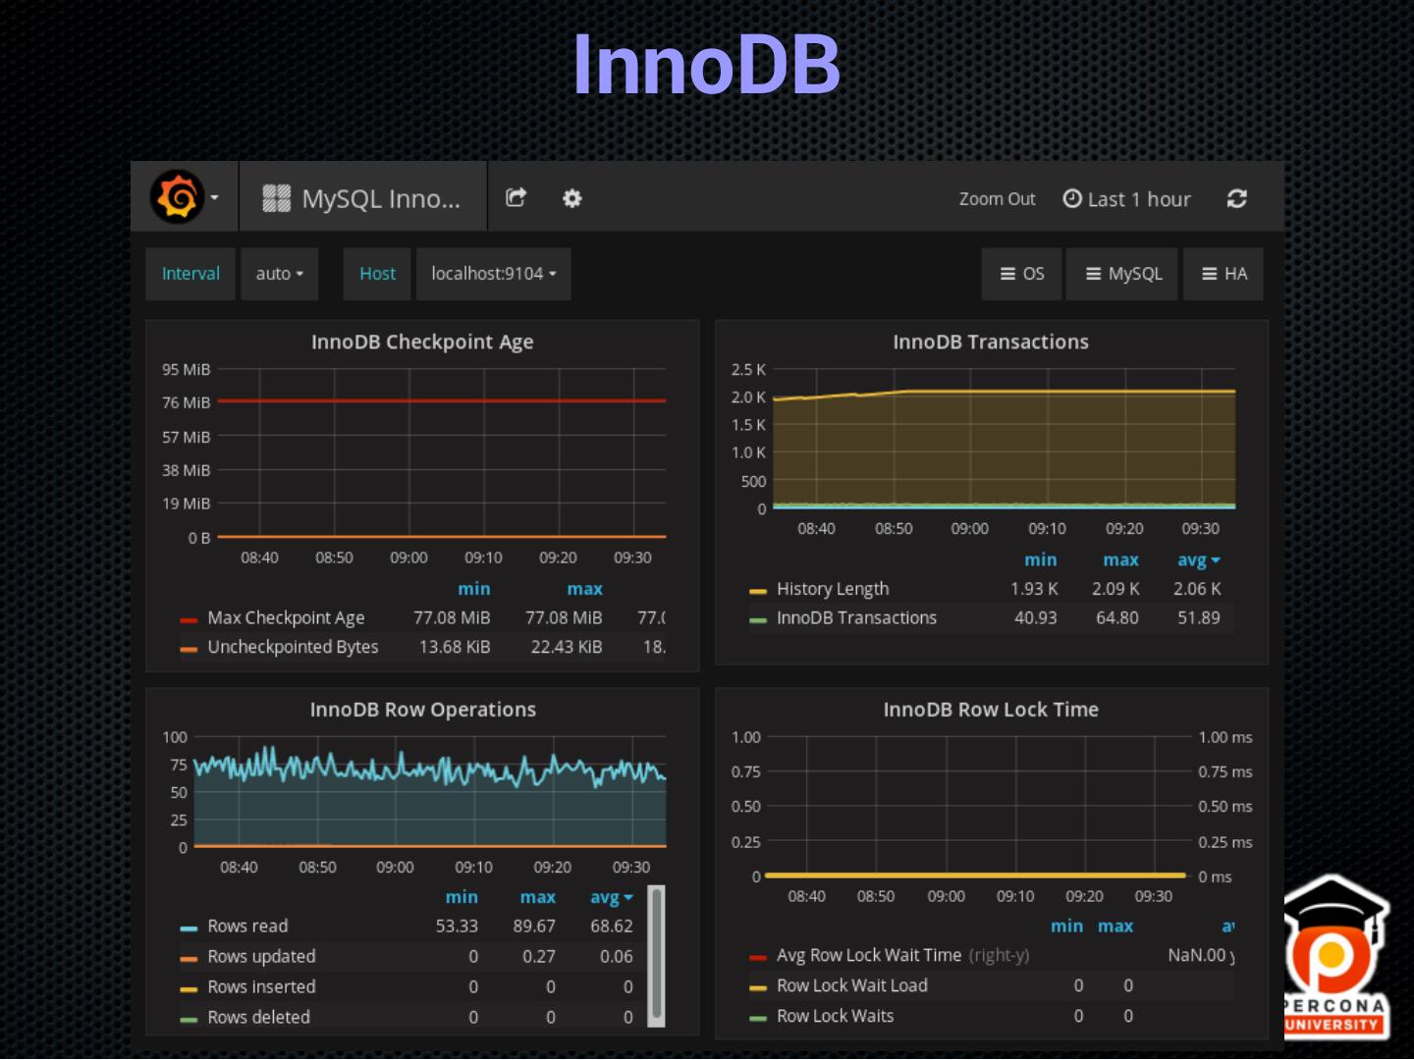The image size is (1414, 1060).
Task: Open the MySQL dashboards menu
Action: (x=1123, y=274)
